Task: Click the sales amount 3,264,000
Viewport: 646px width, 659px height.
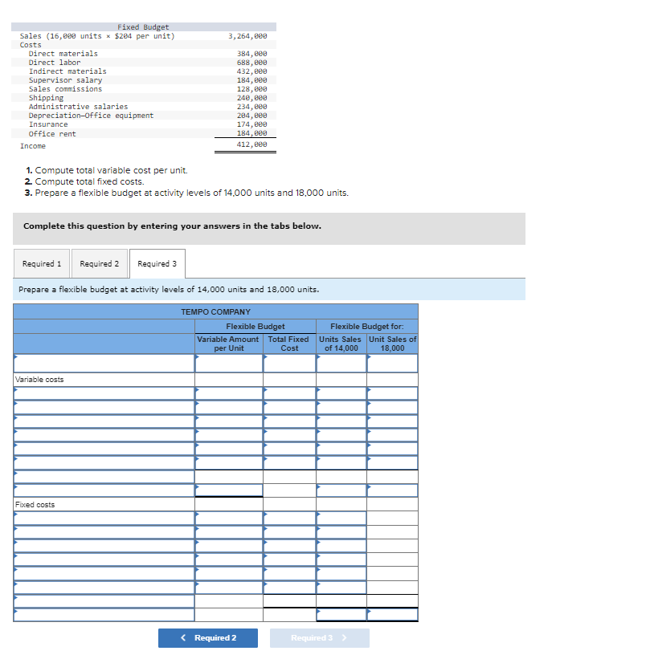Action: coord(247,36)
